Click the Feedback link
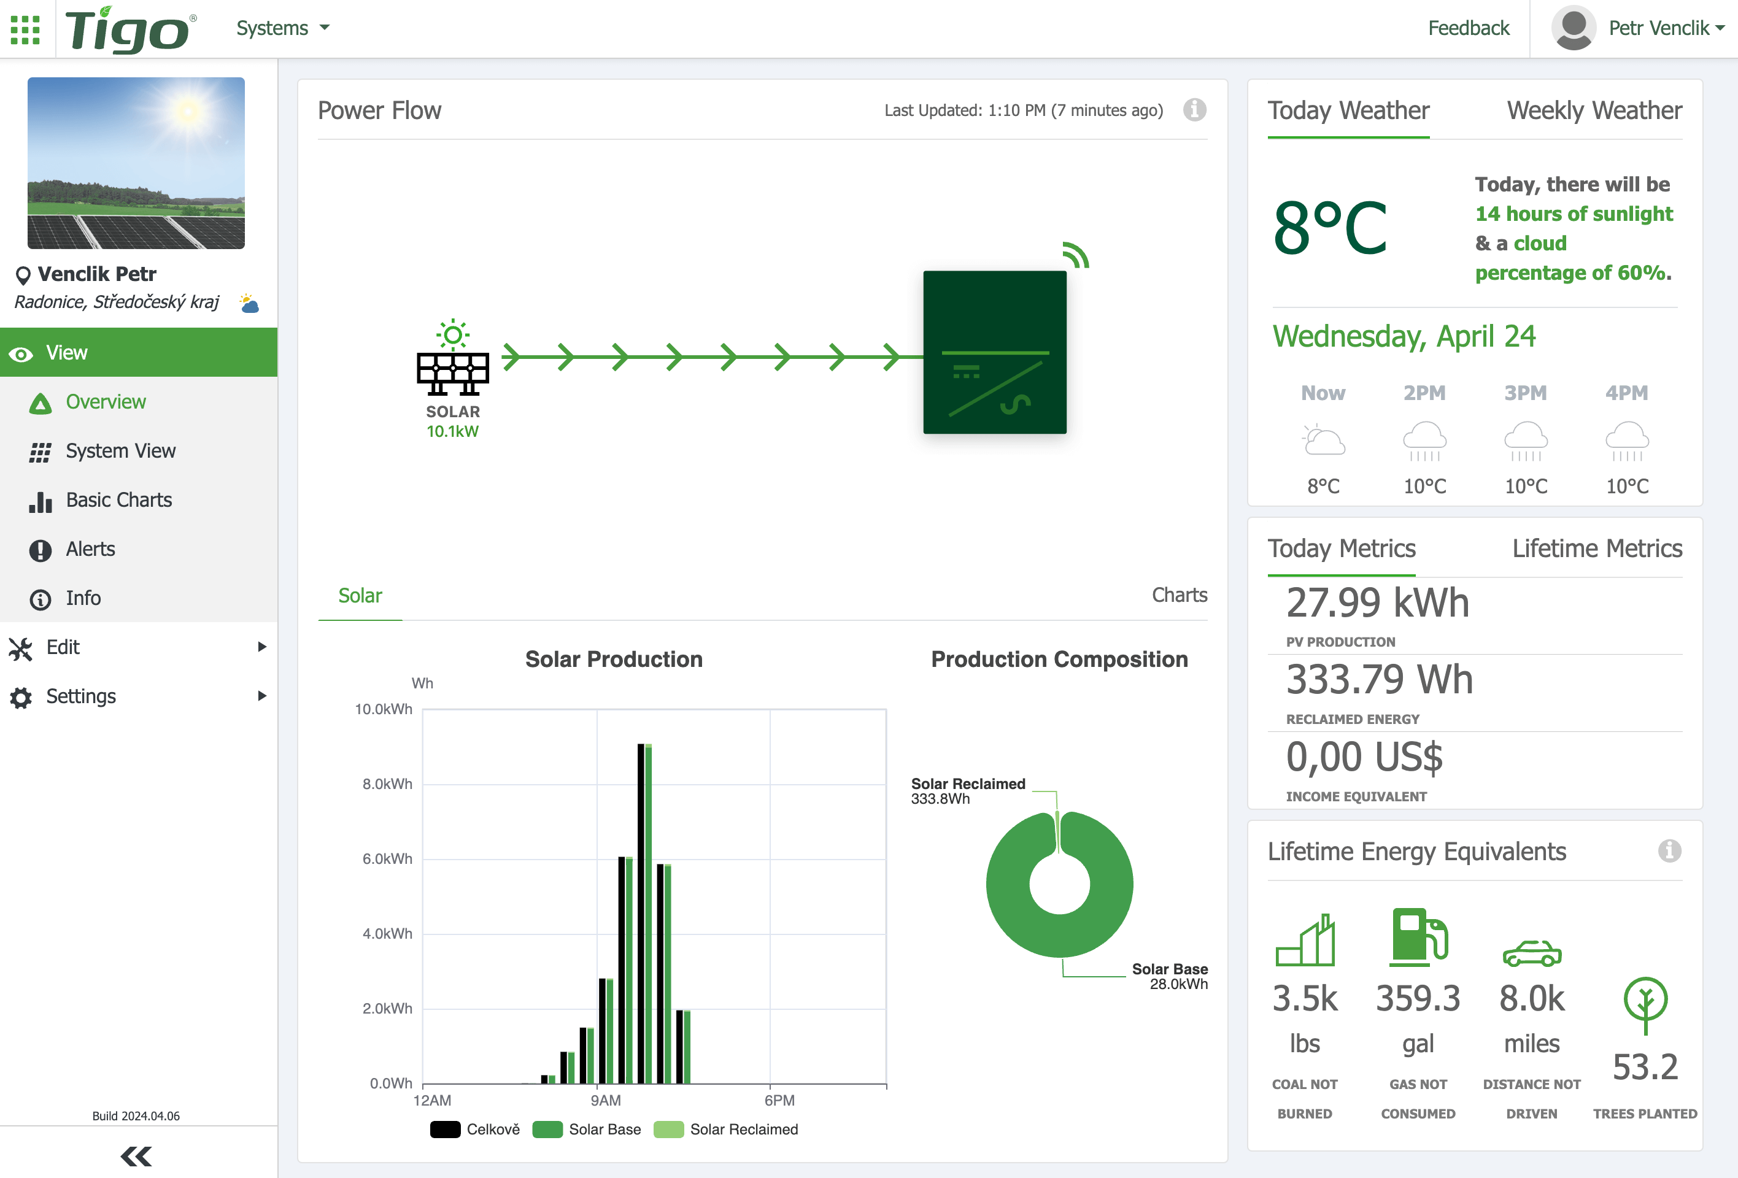Viewport: 1738px width, 1178px height. 1468,28
